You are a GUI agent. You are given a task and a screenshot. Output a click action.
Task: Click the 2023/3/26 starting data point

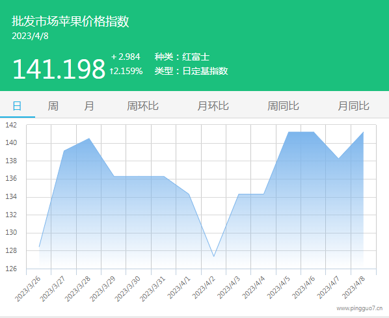tap(39, 246)
